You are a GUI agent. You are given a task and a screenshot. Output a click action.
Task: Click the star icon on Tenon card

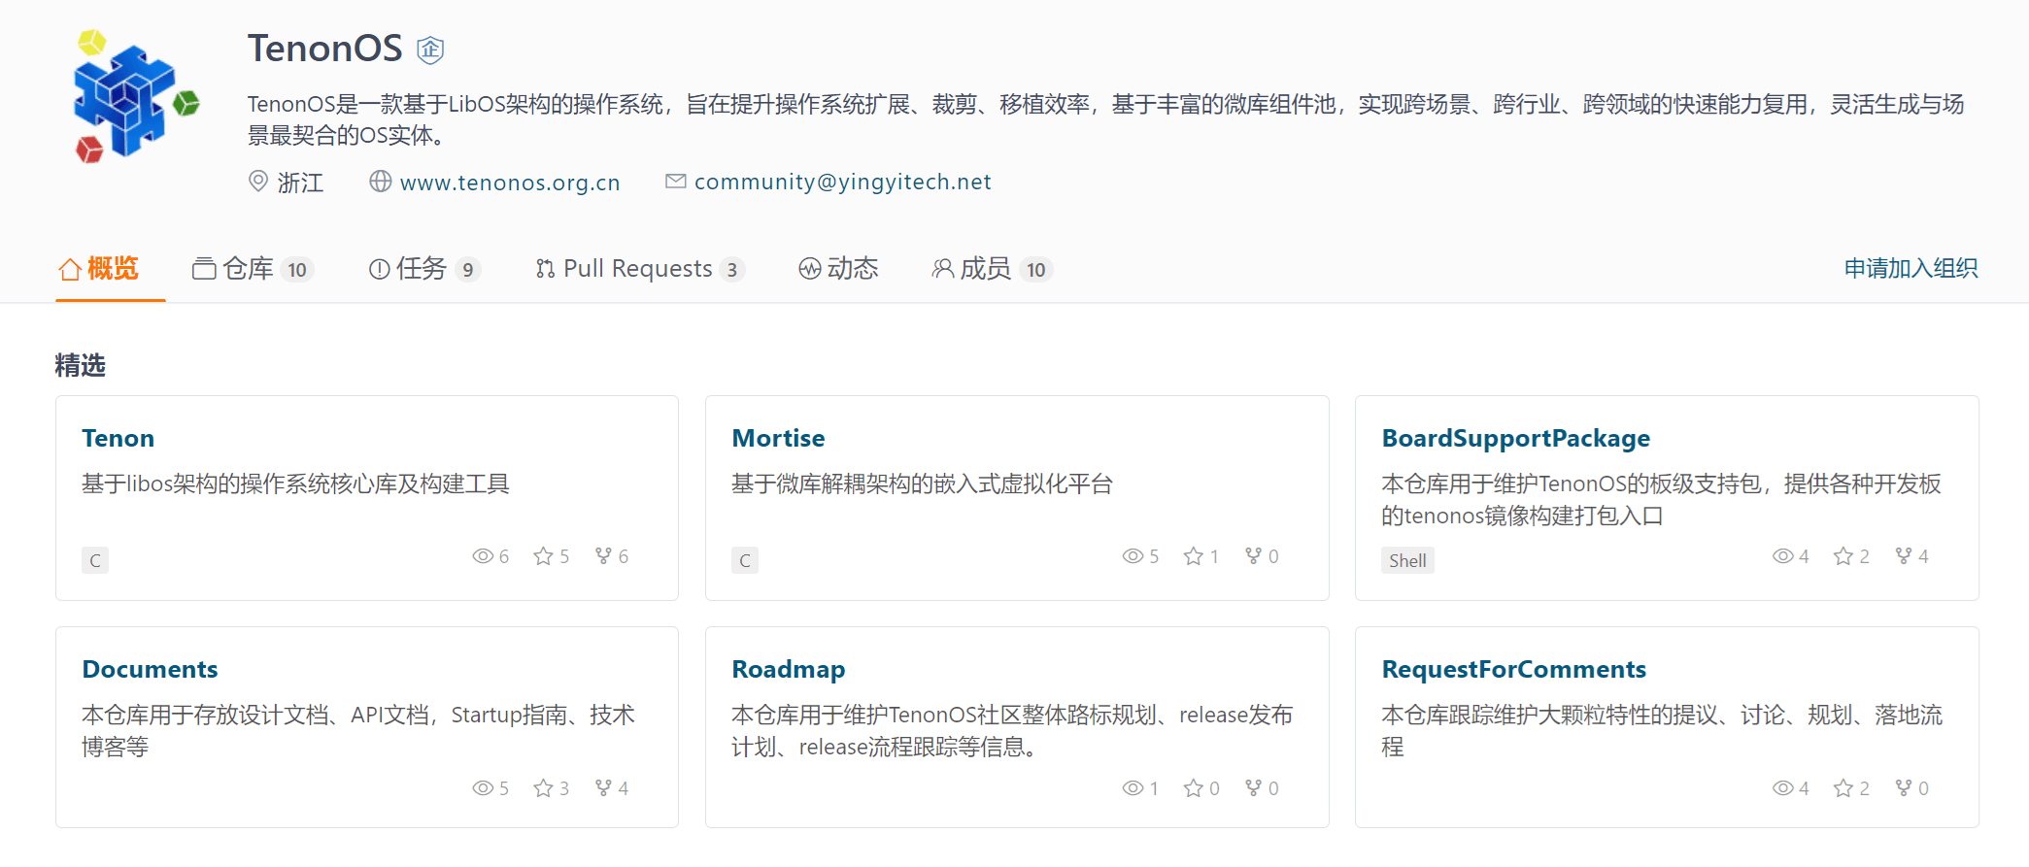543,556
